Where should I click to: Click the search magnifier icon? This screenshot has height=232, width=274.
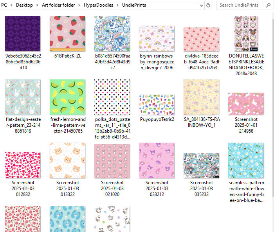tap(268, 5)
